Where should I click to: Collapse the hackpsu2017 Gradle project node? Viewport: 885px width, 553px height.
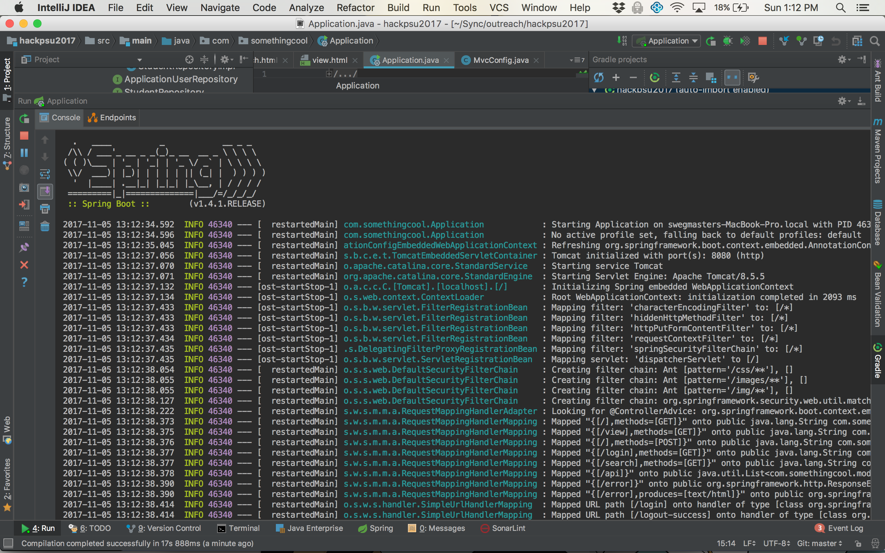pos(595,90)
